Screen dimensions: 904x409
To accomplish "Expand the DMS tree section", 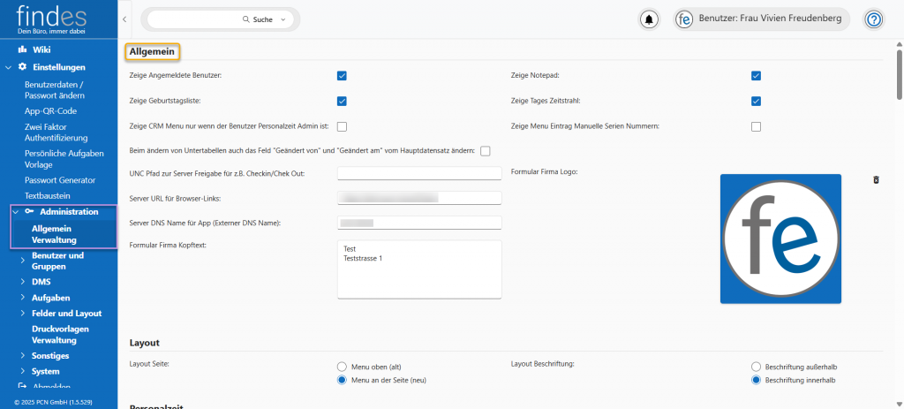I will pos(23,282).
